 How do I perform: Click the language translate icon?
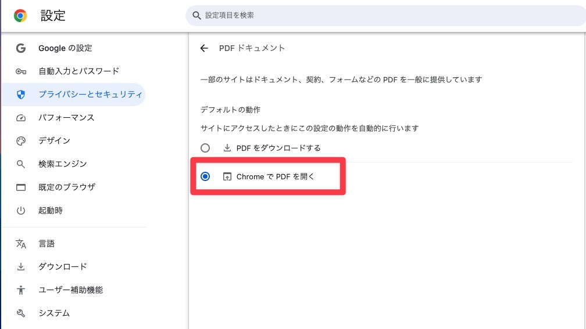point(21,244)
